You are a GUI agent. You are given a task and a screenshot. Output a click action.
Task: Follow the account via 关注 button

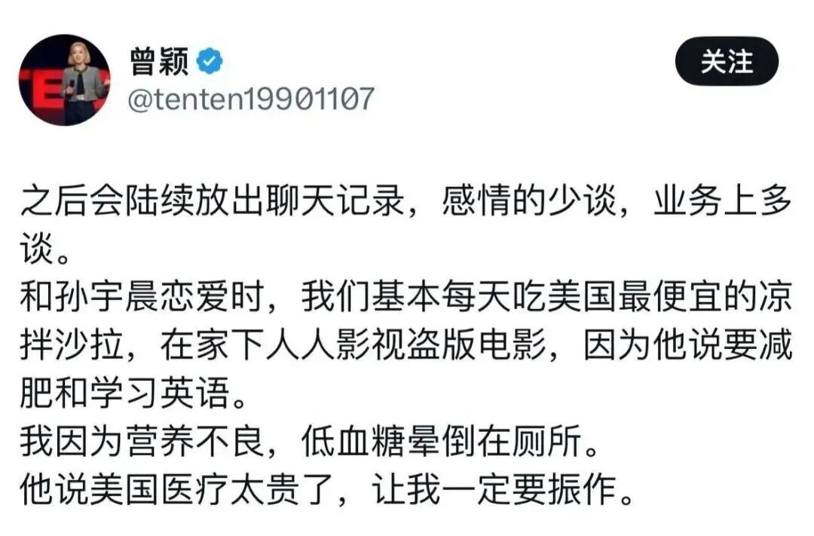coord(727,61)
